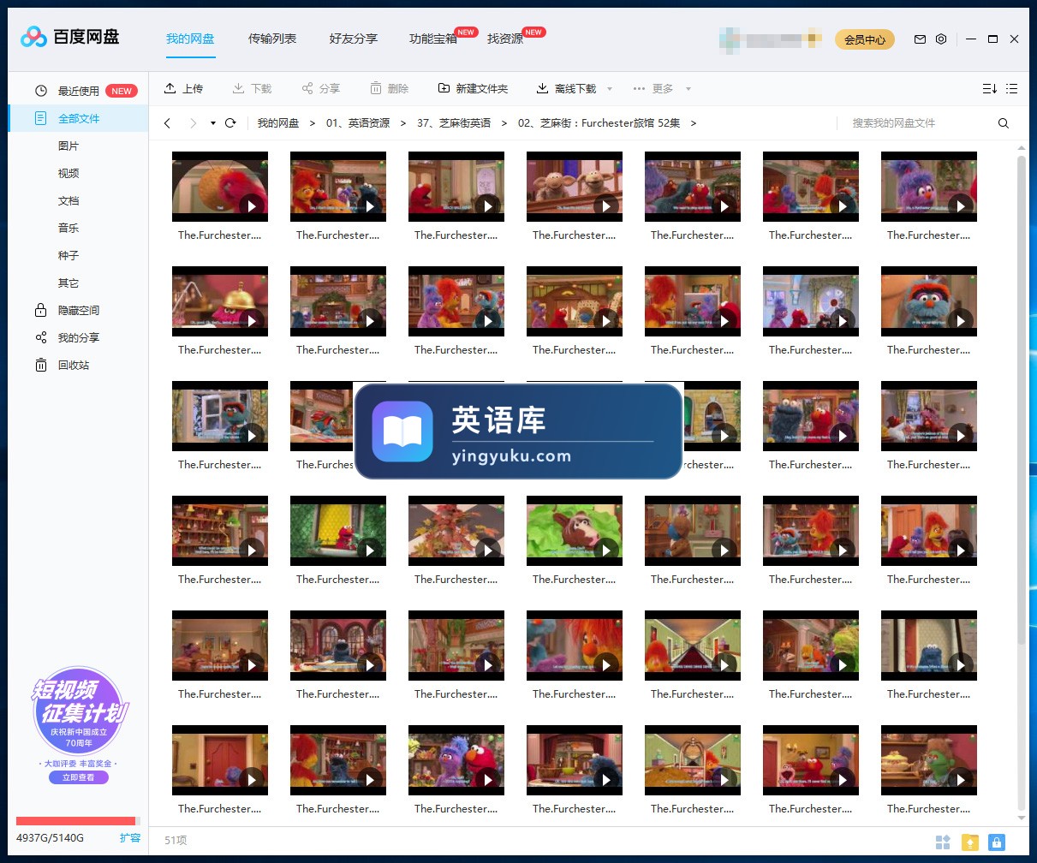The height and width of the screenshot is (863, 1037).
Task: Click the 立即查看 promo button
Action: [x=79, y=777]
